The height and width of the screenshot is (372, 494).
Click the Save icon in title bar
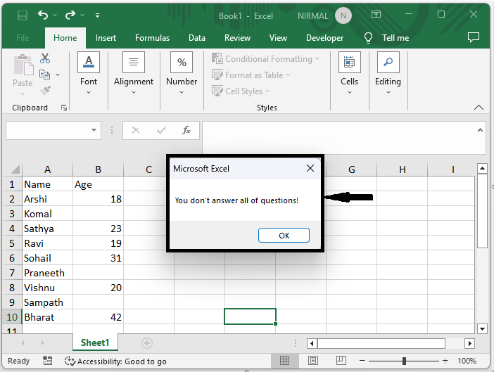[x=23, y=15]
